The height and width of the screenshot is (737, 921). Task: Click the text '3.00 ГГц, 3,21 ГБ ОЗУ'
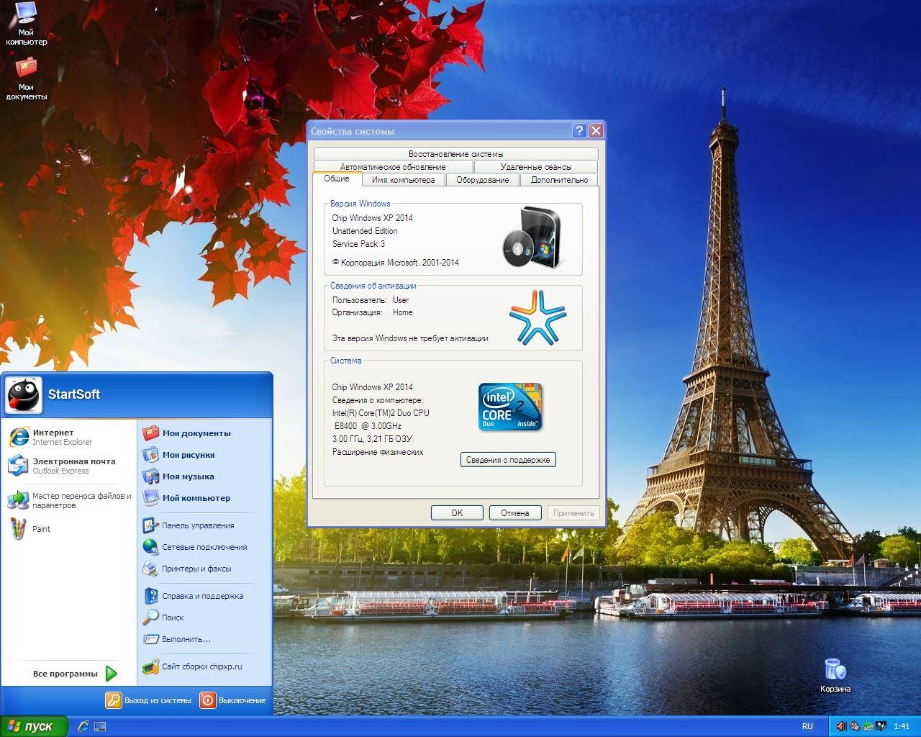(372, 439)
